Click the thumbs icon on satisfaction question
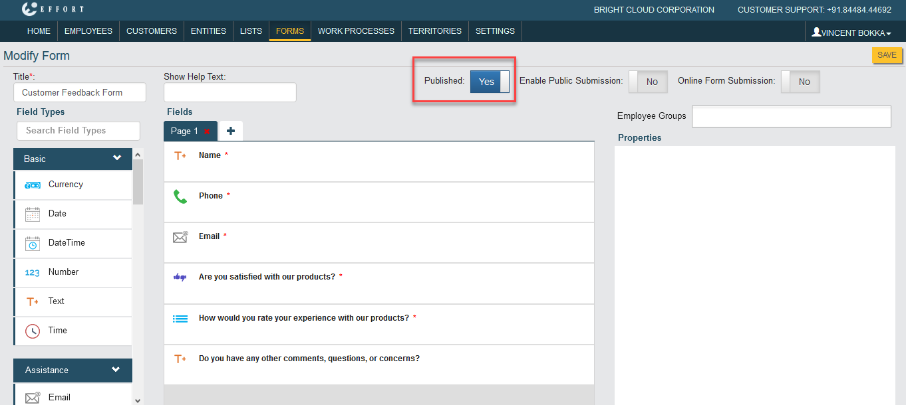The height and width of the screenshot is (405, 906). [180, 277]
